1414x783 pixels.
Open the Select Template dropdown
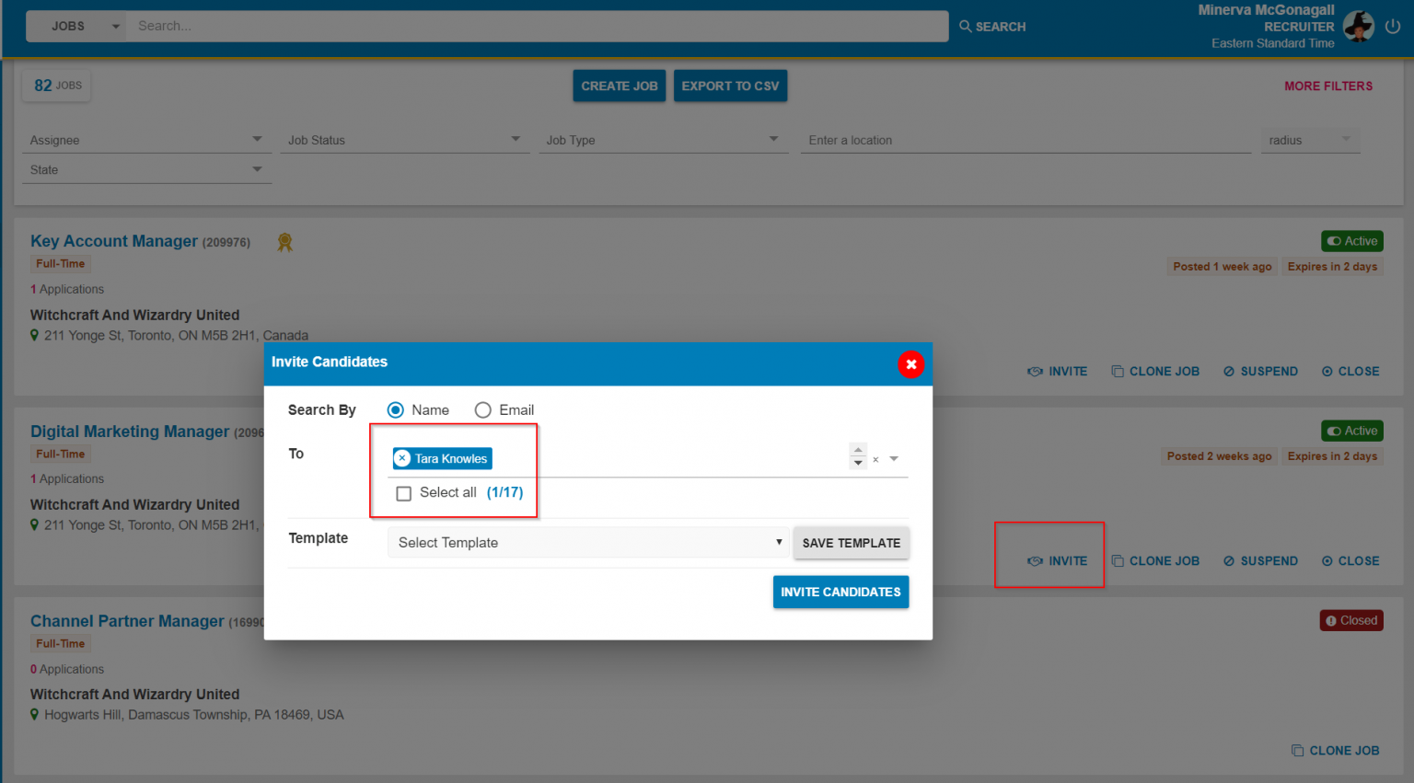click(x=589, y=543)
